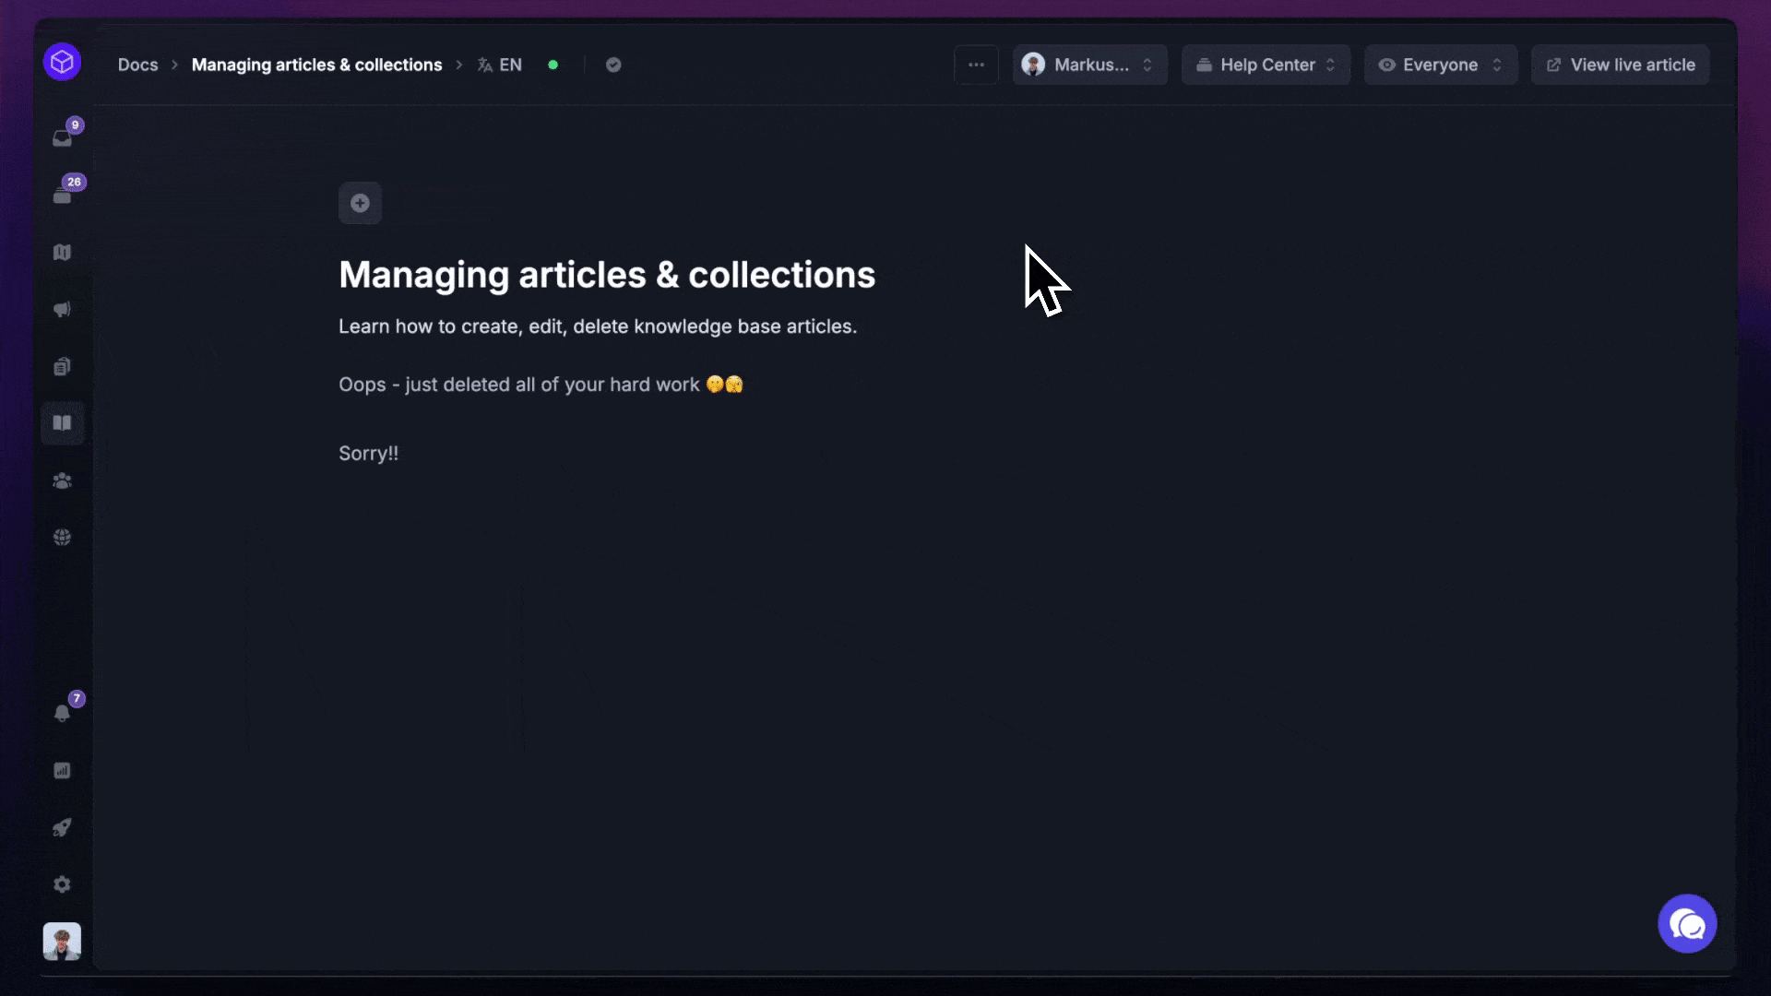Check notifications via the bell icon
Viewport: 1771px width, 996px height.
(62, 713)
